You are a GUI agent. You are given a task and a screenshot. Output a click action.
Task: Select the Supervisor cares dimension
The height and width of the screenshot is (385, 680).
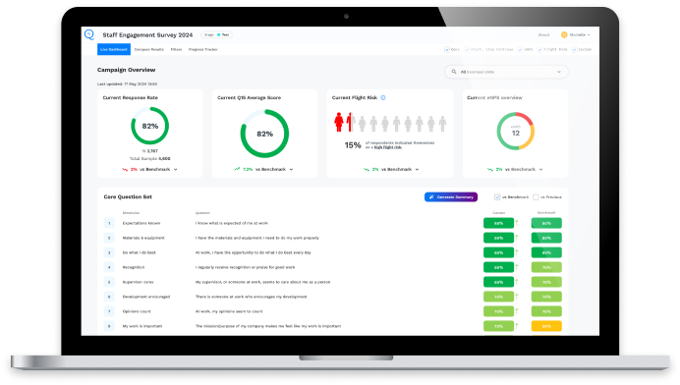[x=138, y=282]
